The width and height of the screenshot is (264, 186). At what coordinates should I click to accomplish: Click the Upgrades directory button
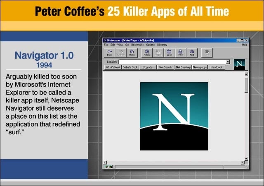coord(148,67)
